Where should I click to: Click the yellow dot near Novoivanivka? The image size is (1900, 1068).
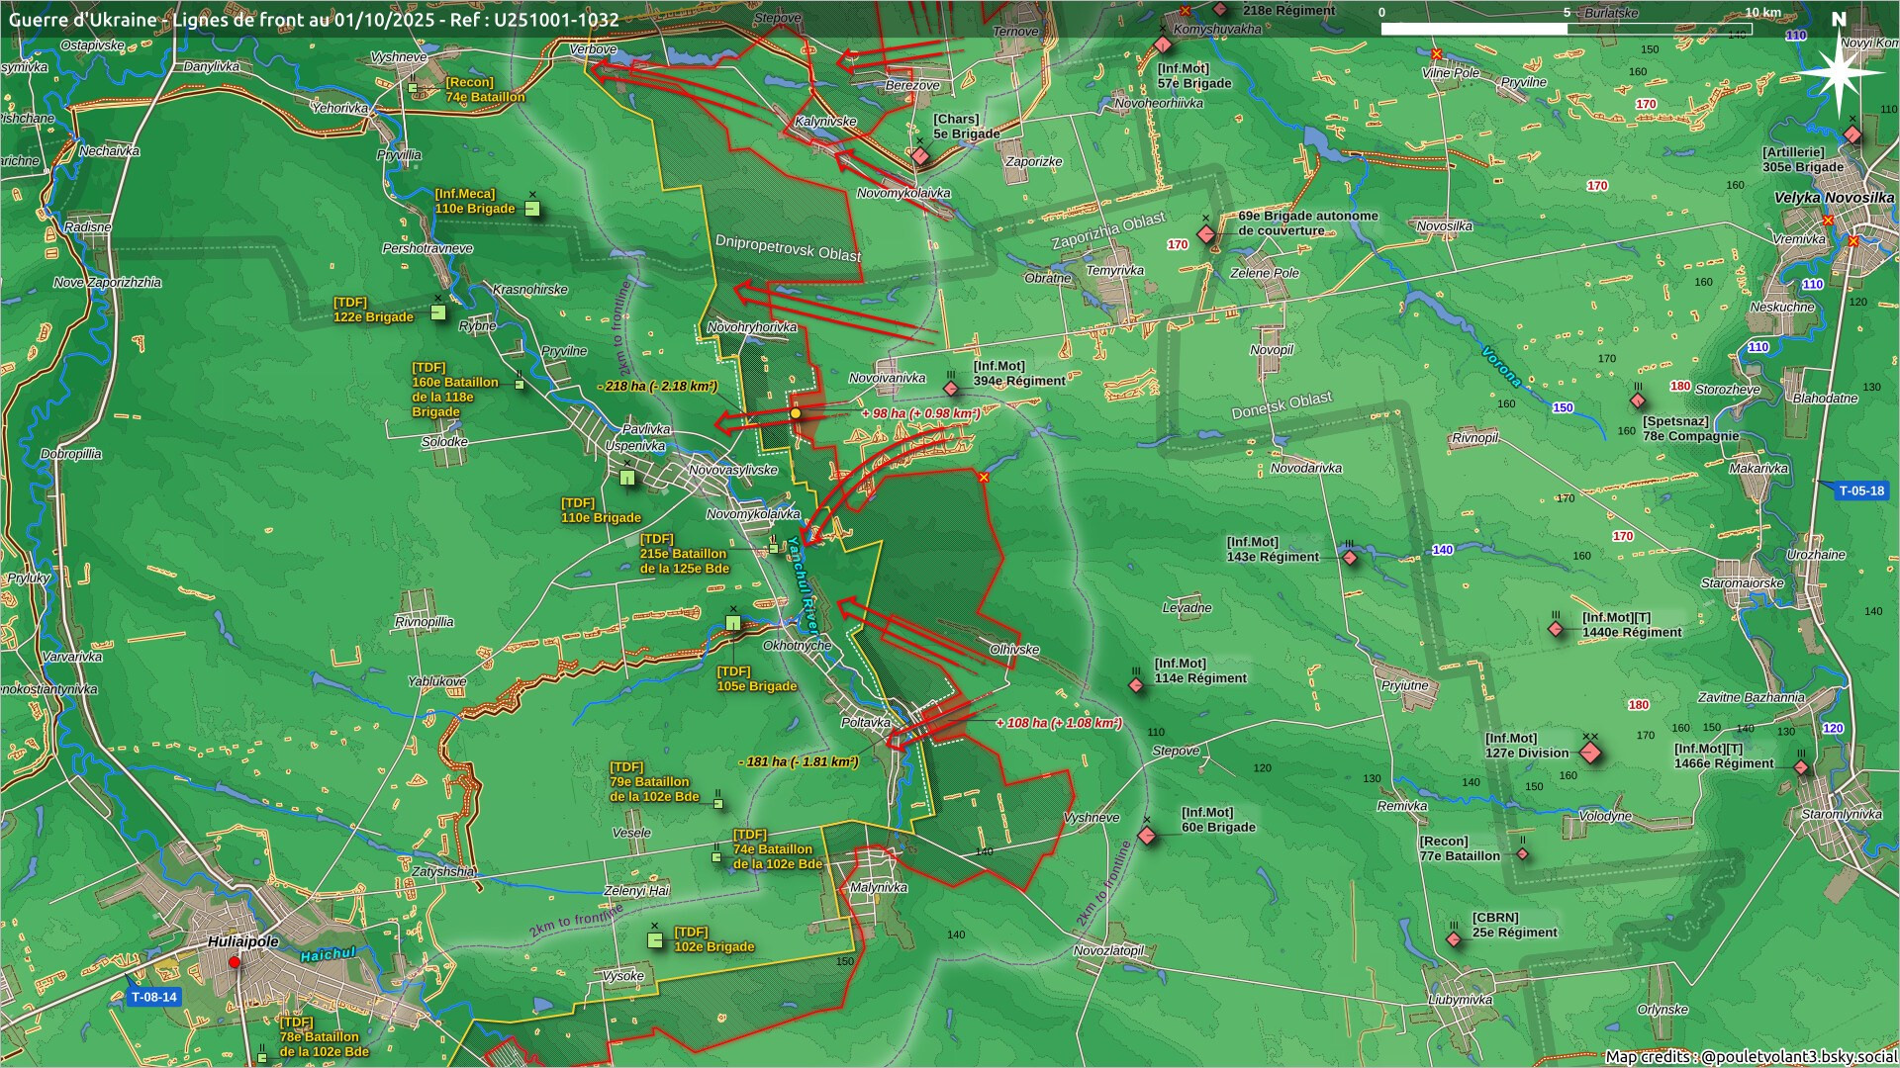(x=796, y=413)
